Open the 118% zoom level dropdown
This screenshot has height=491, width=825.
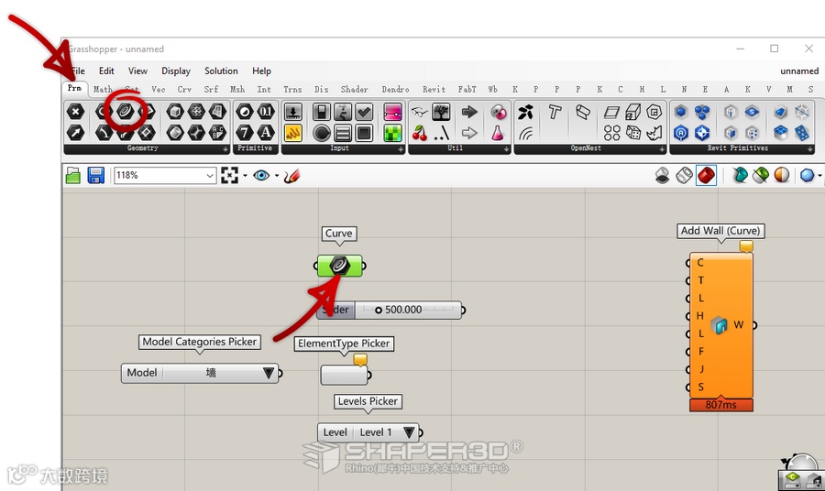[210, 176]
